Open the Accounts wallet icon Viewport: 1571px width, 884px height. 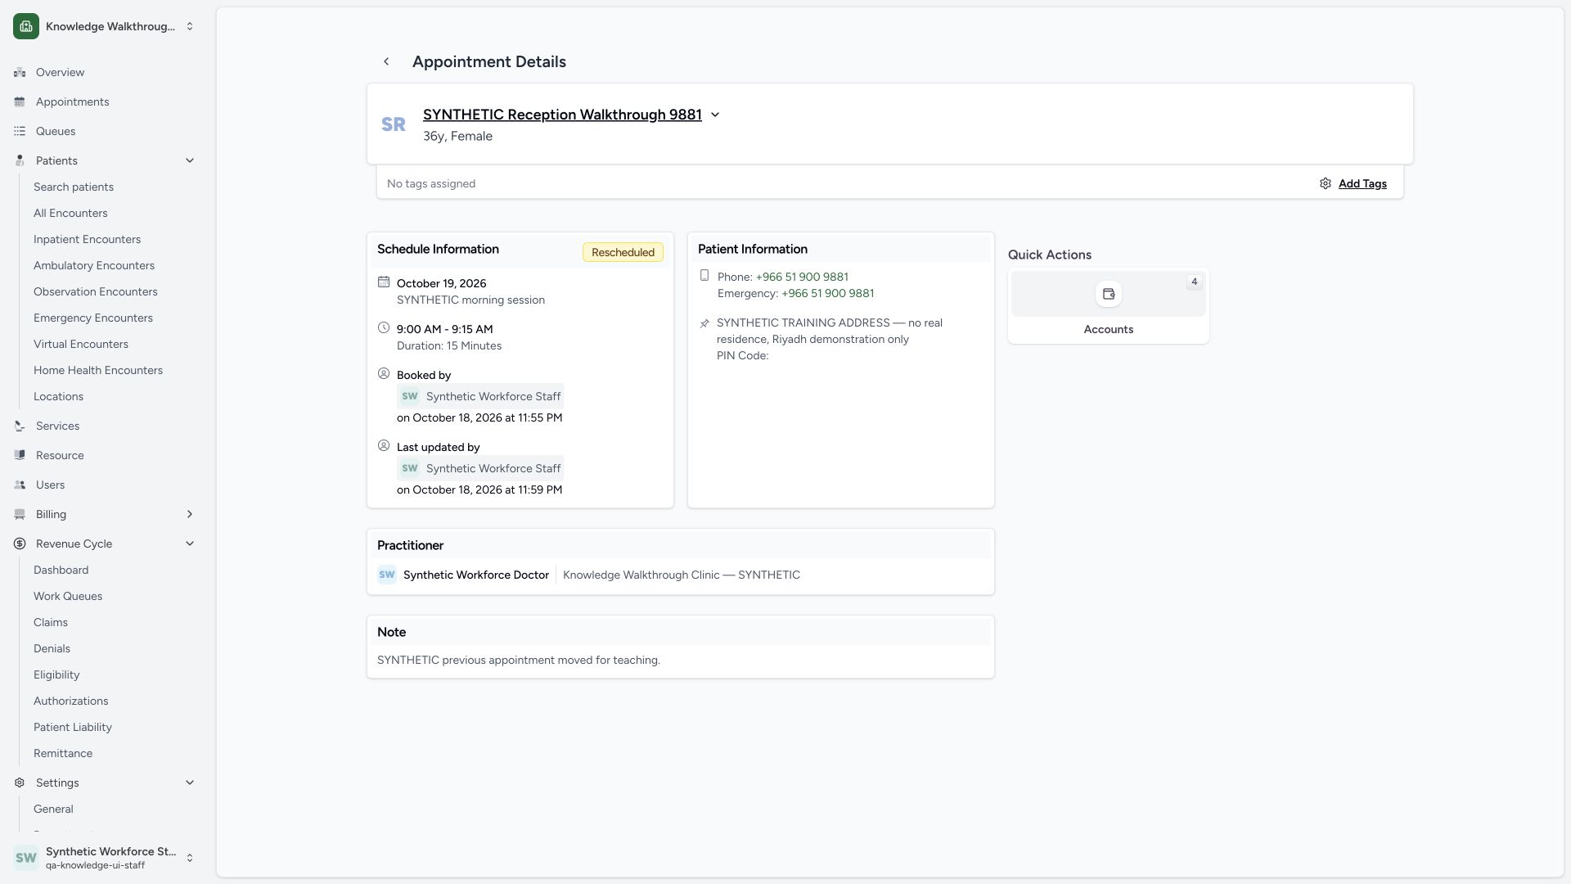tap(1108, 294)
